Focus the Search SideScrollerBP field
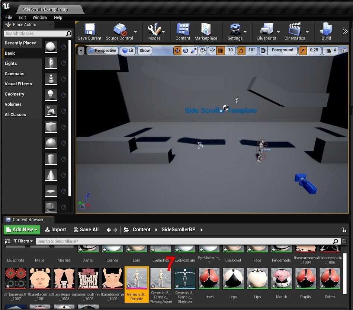The image size is (353, 310). (x=188, y=241)
